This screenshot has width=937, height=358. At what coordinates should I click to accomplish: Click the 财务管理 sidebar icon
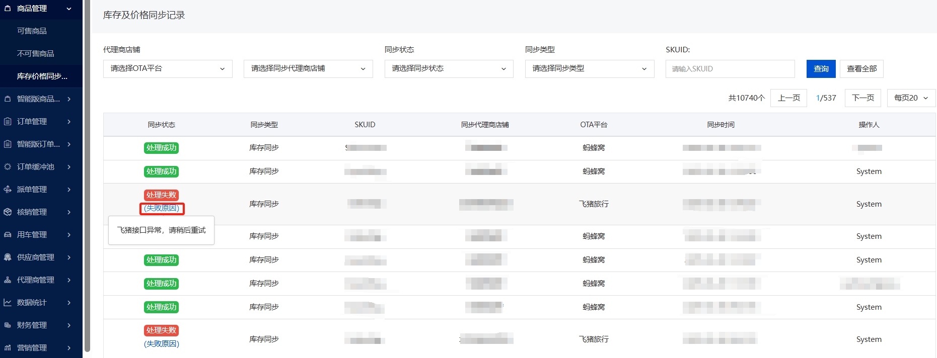[8, 325]
